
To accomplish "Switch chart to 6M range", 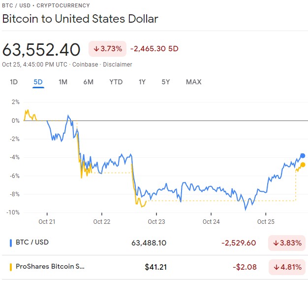I will (x=88, y=82).
